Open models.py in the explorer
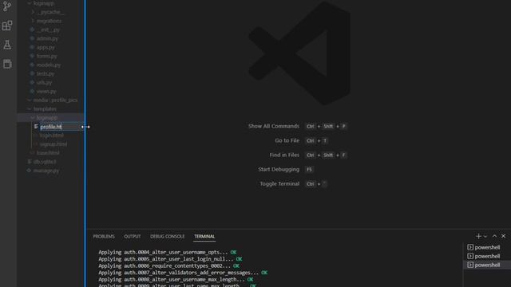This screenshot has height=287, width=511. pos(49,65)
